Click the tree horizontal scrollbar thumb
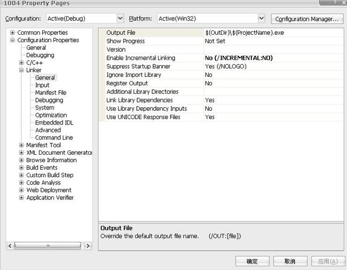Viewport: 347px width, 270px height. 48,245
